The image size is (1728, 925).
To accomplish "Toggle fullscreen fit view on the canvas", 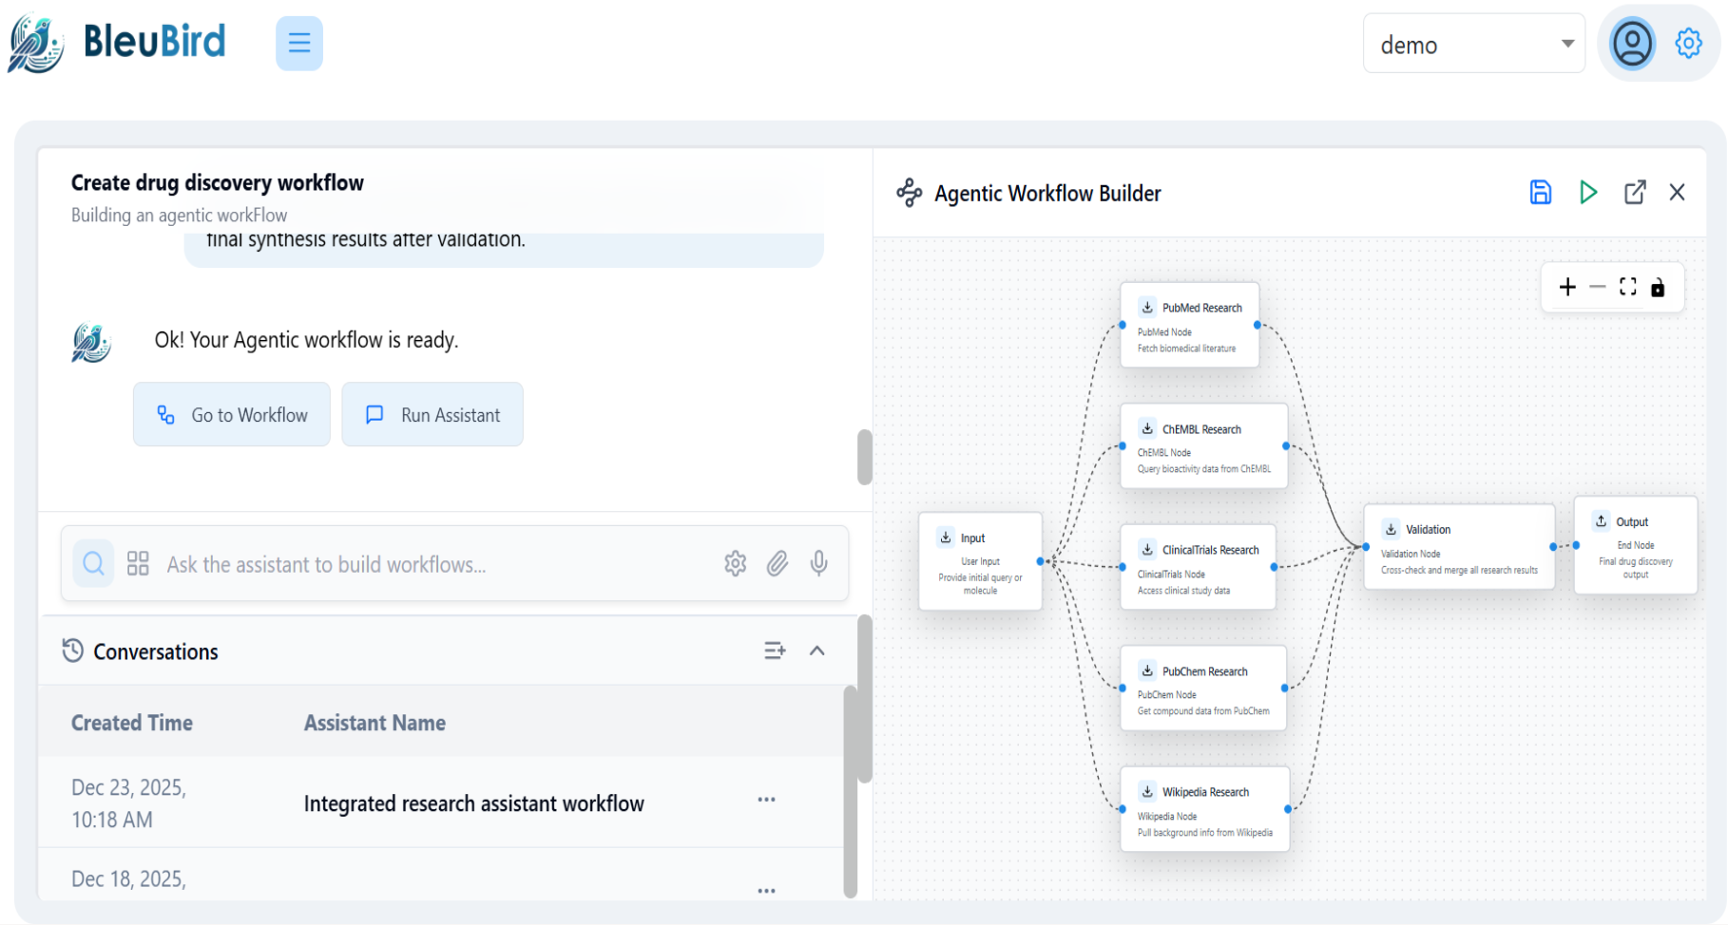I will 1628,287.
